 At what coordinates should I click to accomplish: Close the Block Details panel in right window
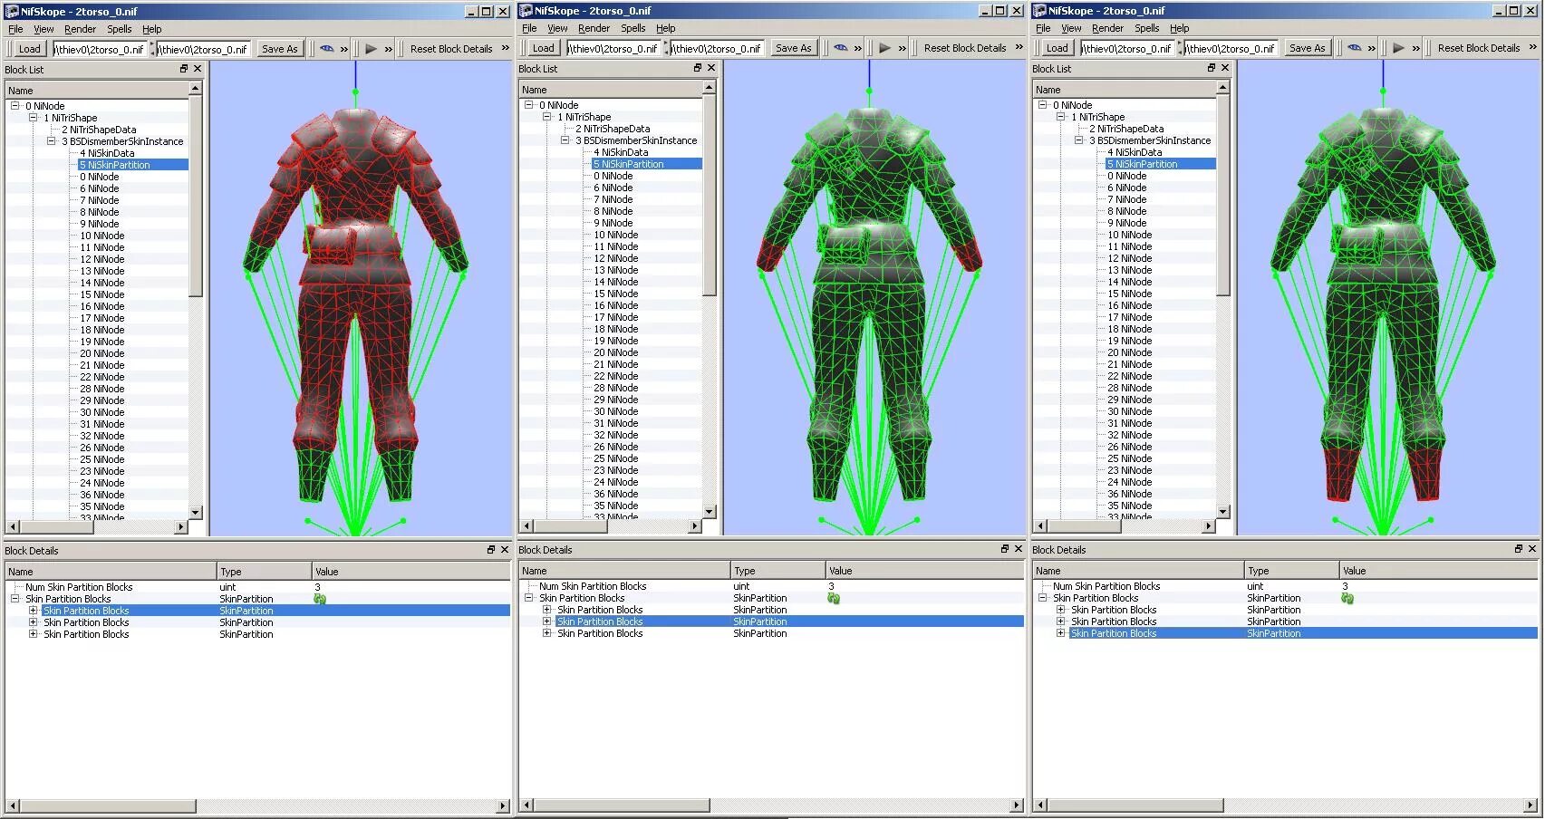[1532, 549]
